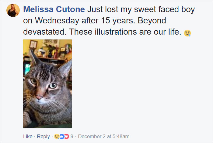The image size is (213, 143).
Task: Click the blue thumbs-up reaction icon
Action: (62, 137)
